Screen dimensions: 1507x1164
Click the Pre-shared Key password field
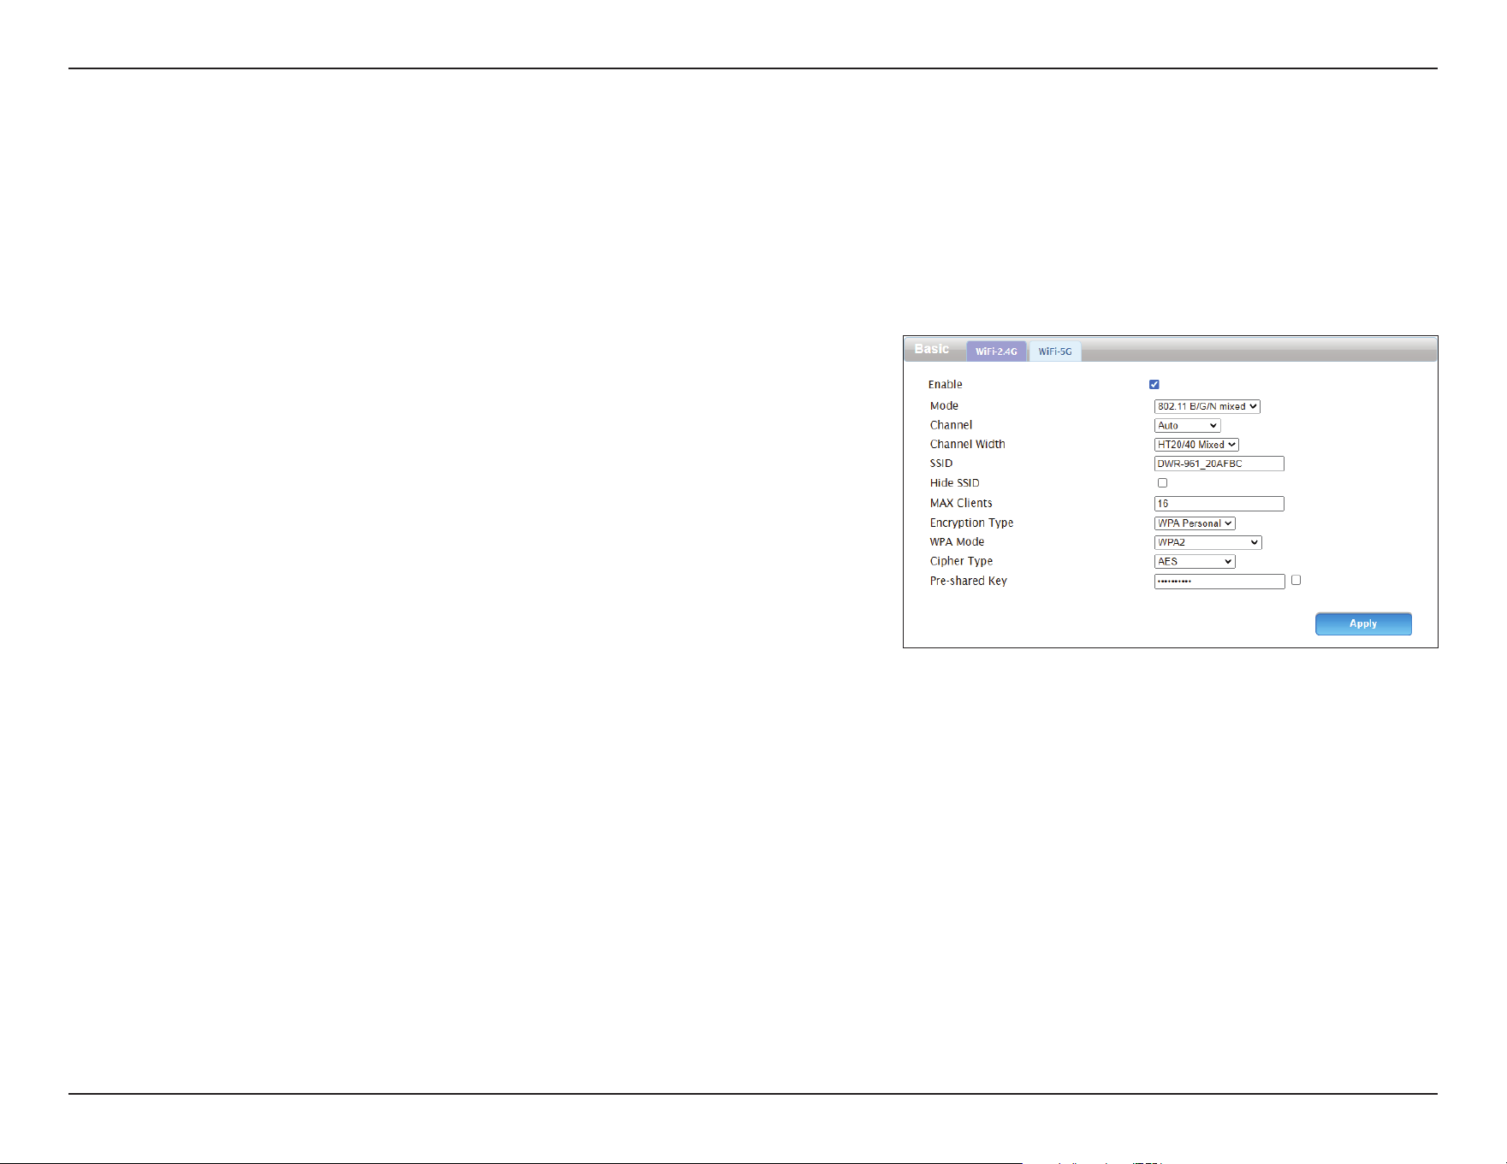(x=1219, y=582)
